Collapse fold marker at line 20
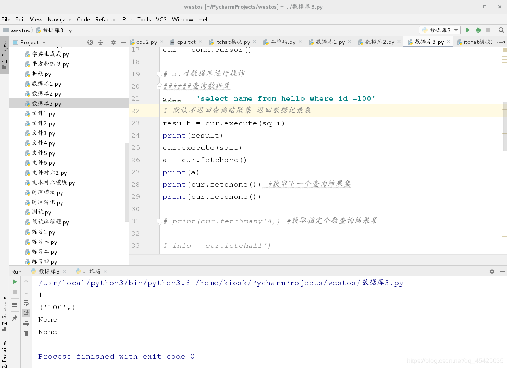 [x=159, y=86]
